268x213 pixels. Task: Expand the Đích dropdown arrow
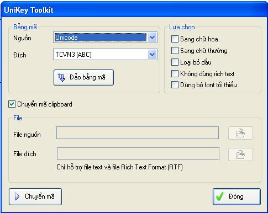click(x=152, y=55)
